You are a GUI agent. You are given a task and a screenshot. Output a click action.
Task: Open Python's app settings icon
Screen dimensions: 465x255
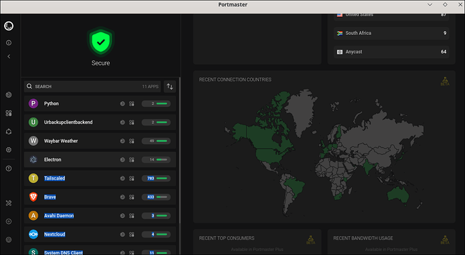[131, 104]
